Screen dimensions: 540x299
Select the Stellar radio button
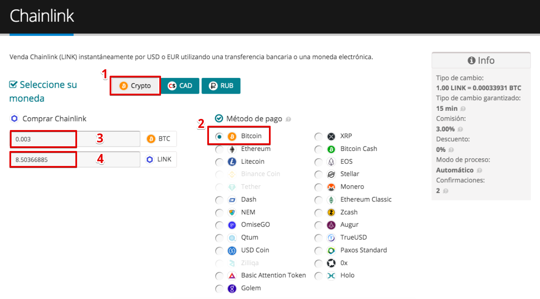tap(319, 175)
